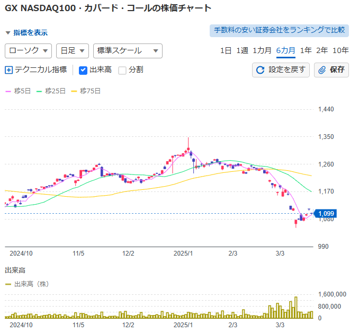Image resolution: width=350 pixels, height=332 pixels.
Task: Click the 1,260 price axis label
Action: [326, 164]
